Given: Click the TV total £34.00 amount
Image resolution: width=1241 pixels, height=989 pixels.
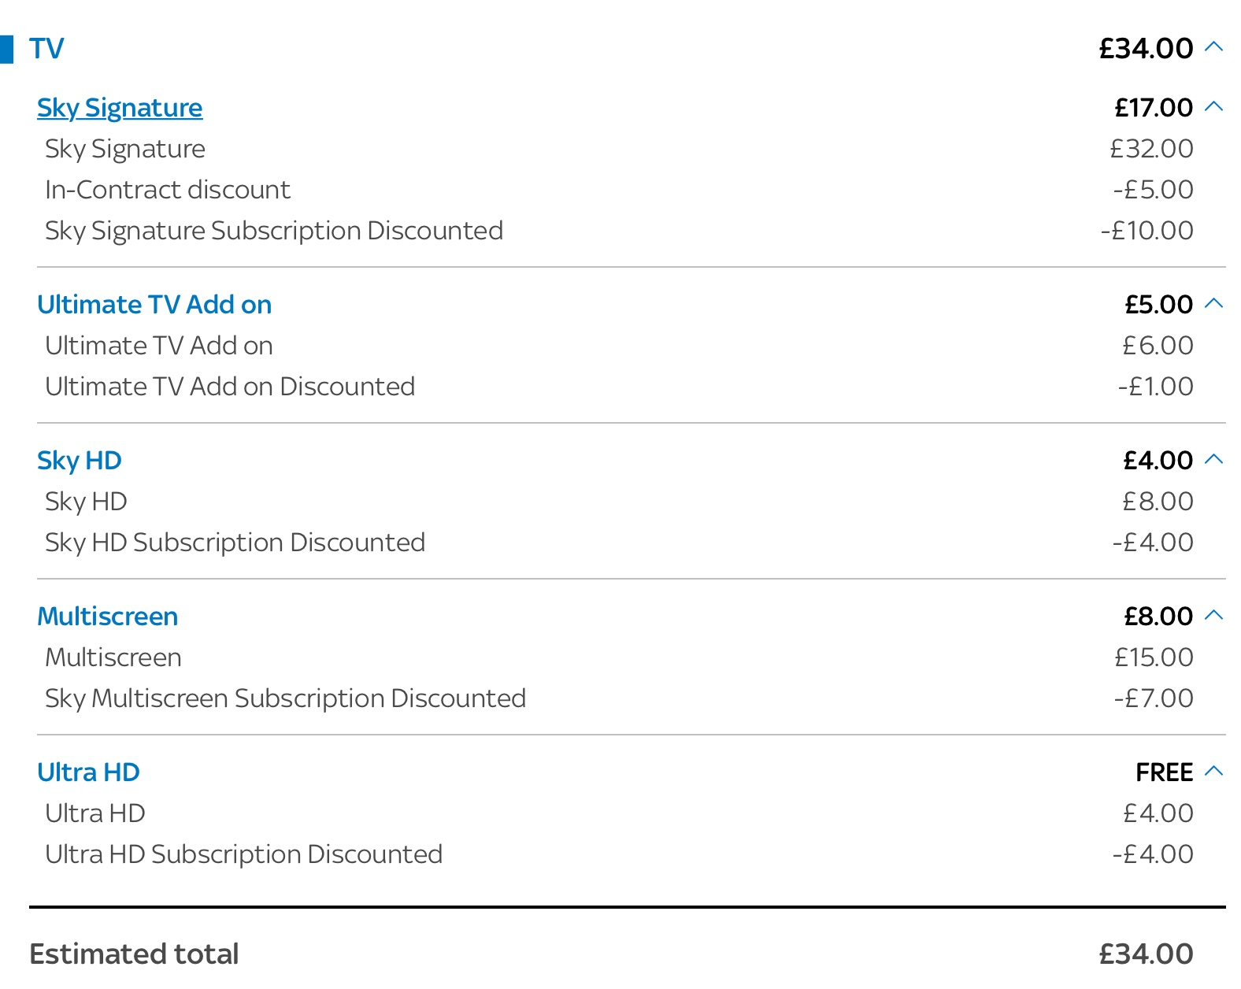Looking at the screenshot, I should click(1147, 49).
